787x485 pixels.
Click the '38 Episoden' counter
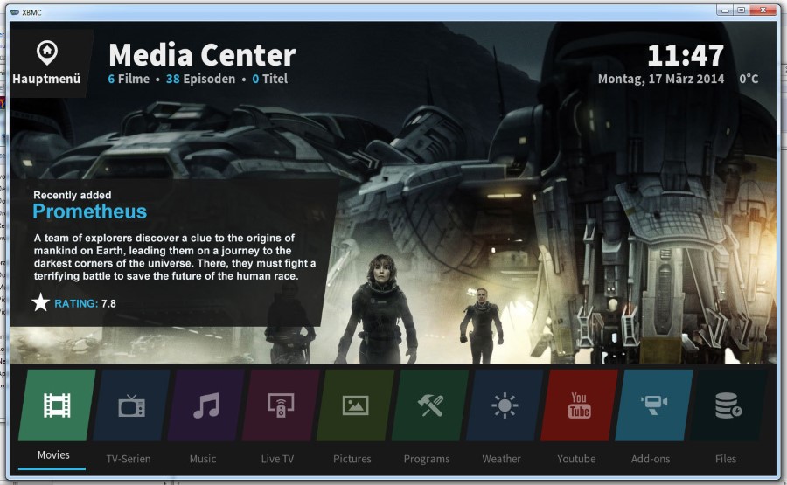pos(201,79)
